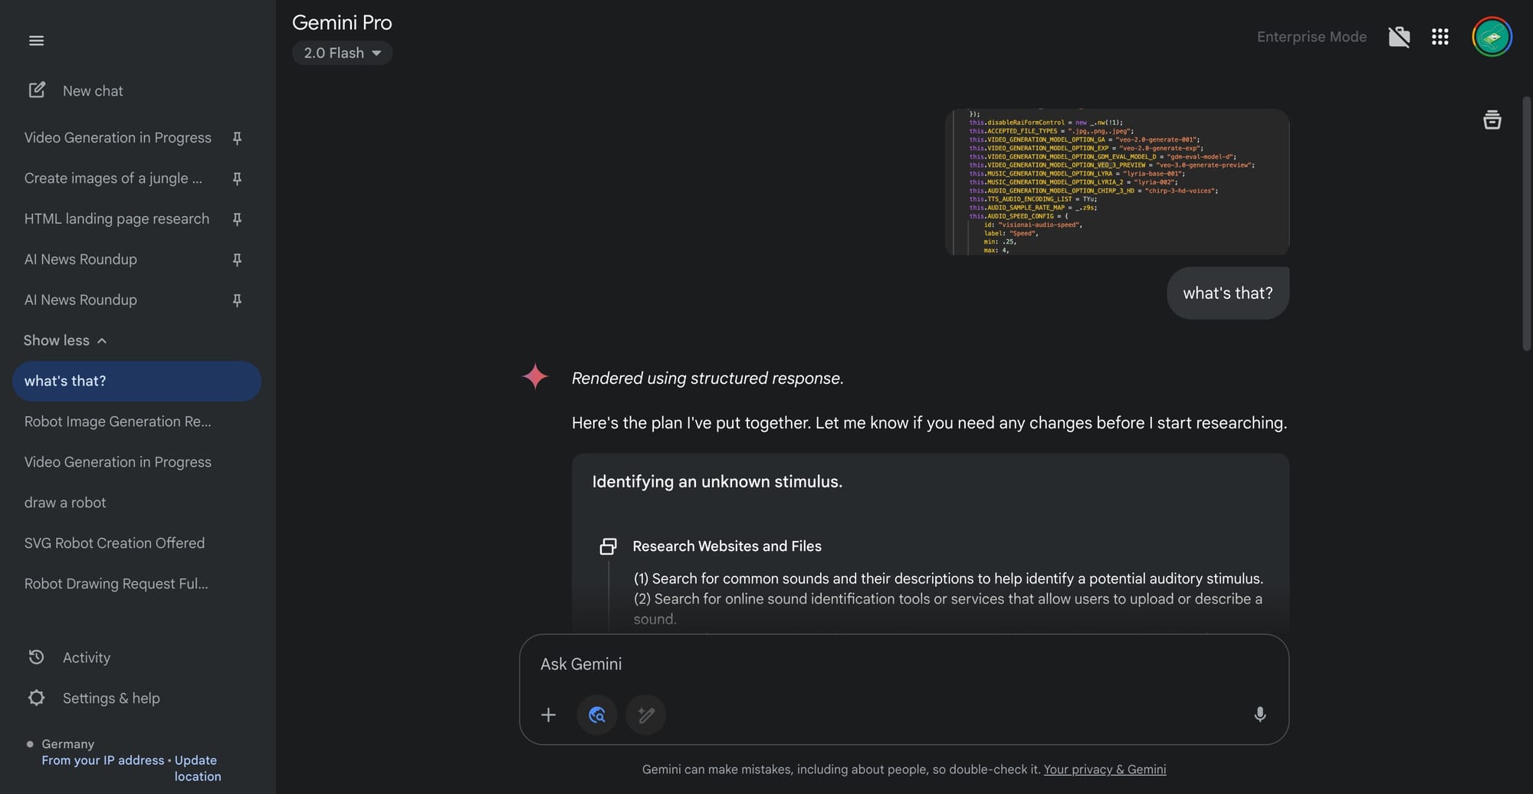Unpin the HTML landing page research chat
This screenshot has height=794, width=1533.
tap(237, 219)
